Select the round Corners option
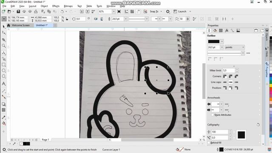This screenshot has width=272, height=153. (230, 76)
